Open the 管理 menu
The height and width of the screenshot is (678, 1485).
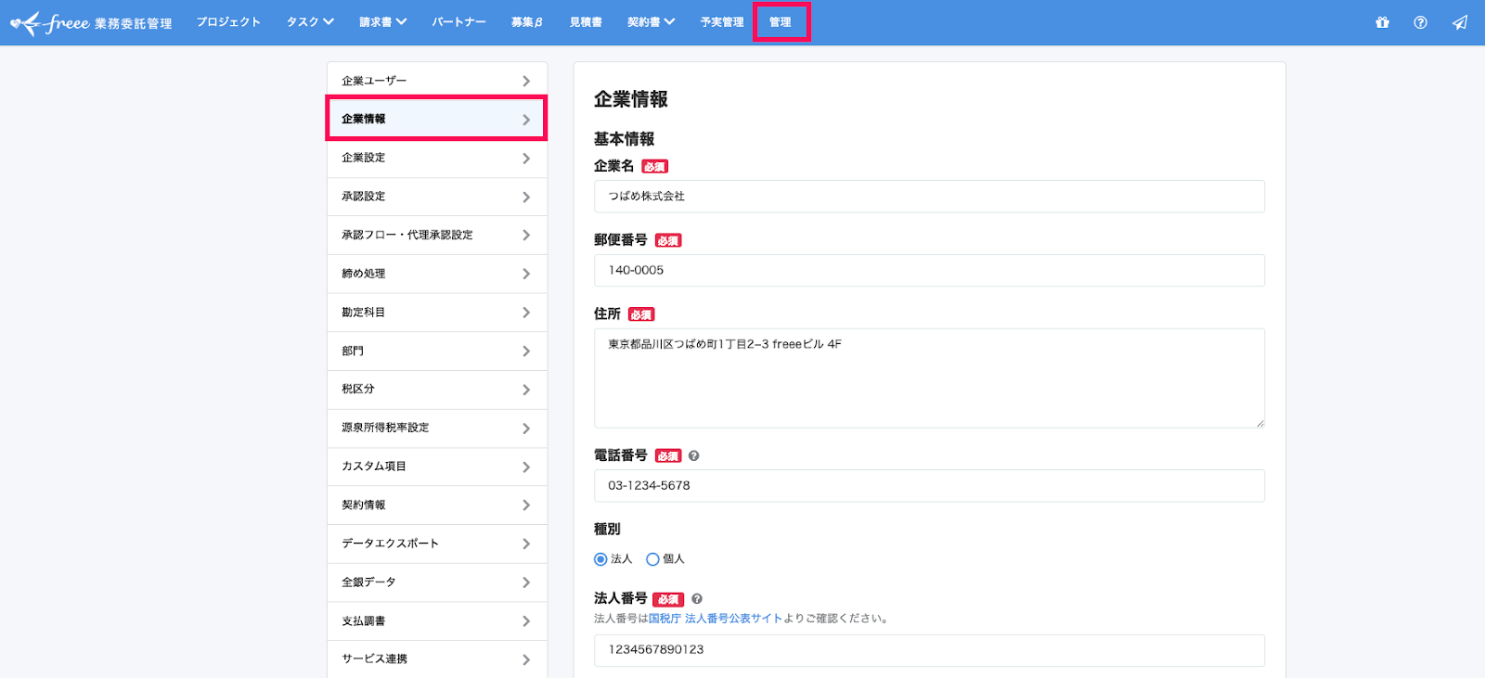[781, 22]
